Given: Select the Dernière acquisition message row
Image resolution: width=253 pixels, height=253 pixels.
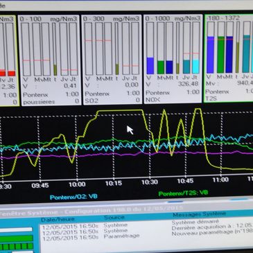Looking at the screenshot, I should [x=212, y=227].
